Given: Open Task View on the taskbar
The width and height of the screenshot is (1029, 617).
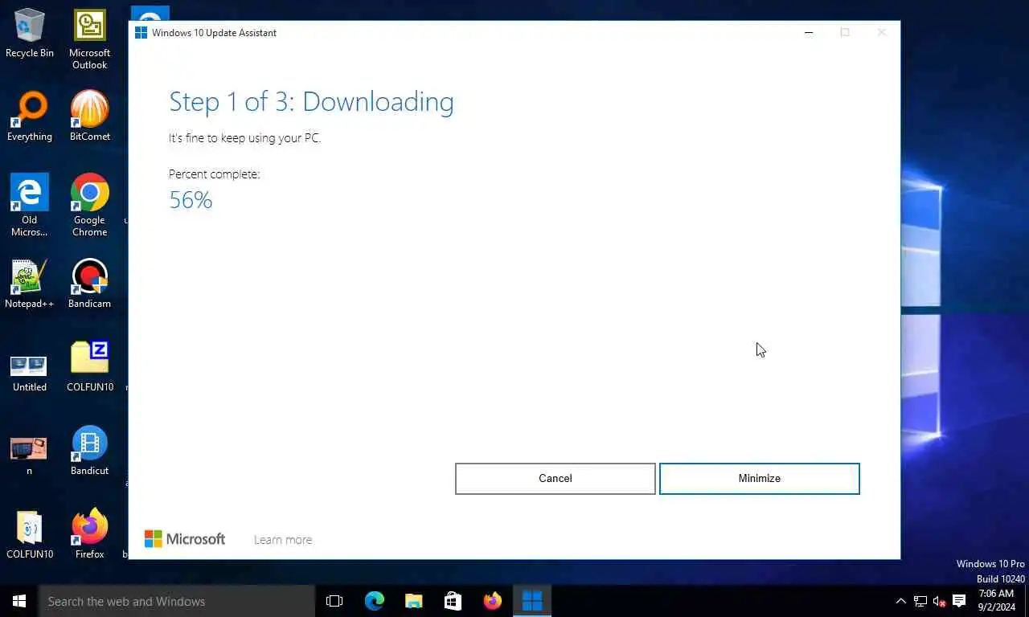Looking at the screenshot, I should click(334, 601).
